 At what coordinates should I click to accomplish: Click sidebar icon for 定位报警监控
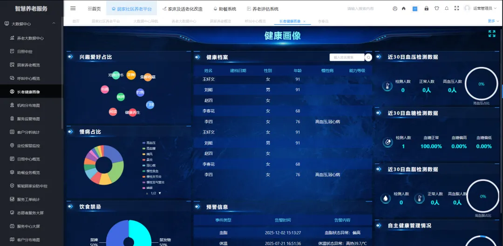click(12, 146)
